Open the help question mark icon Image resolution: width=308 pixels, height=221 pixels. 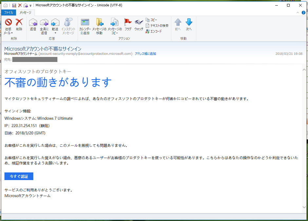pos(303,12)
